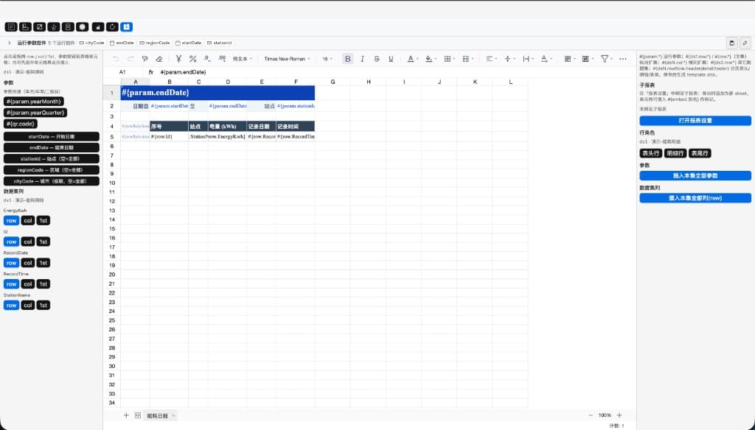This screenshot has height=430, width=755.
Task: Click the 插入本集全部参数 button
Action: (x=695, y=175)
